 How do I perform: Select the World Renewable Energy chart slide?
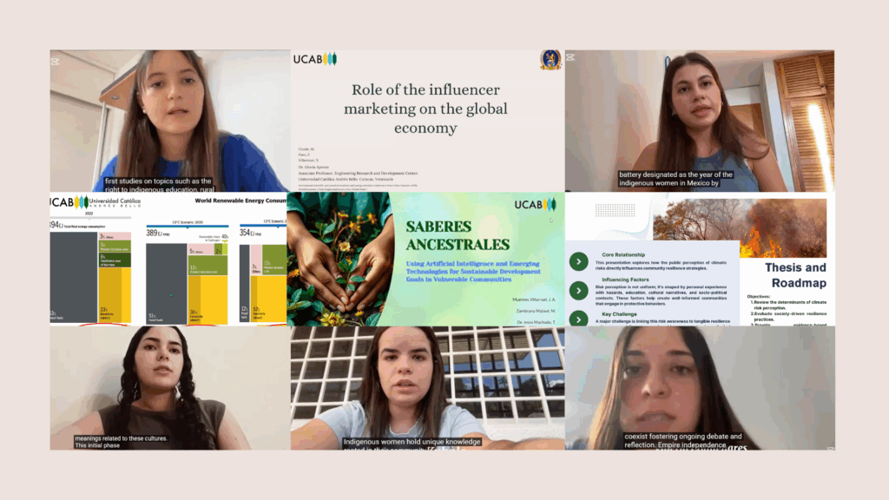tap(168, 259)
